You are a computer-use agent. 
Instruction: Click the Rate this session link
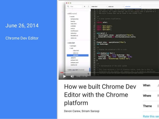click(151, 116)
